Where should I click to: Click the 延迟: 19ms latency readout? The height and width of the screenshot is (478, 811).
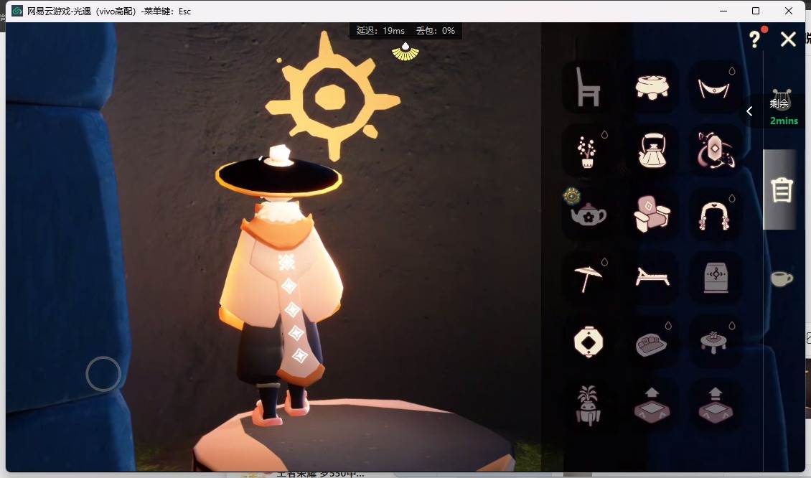[380, 31]
